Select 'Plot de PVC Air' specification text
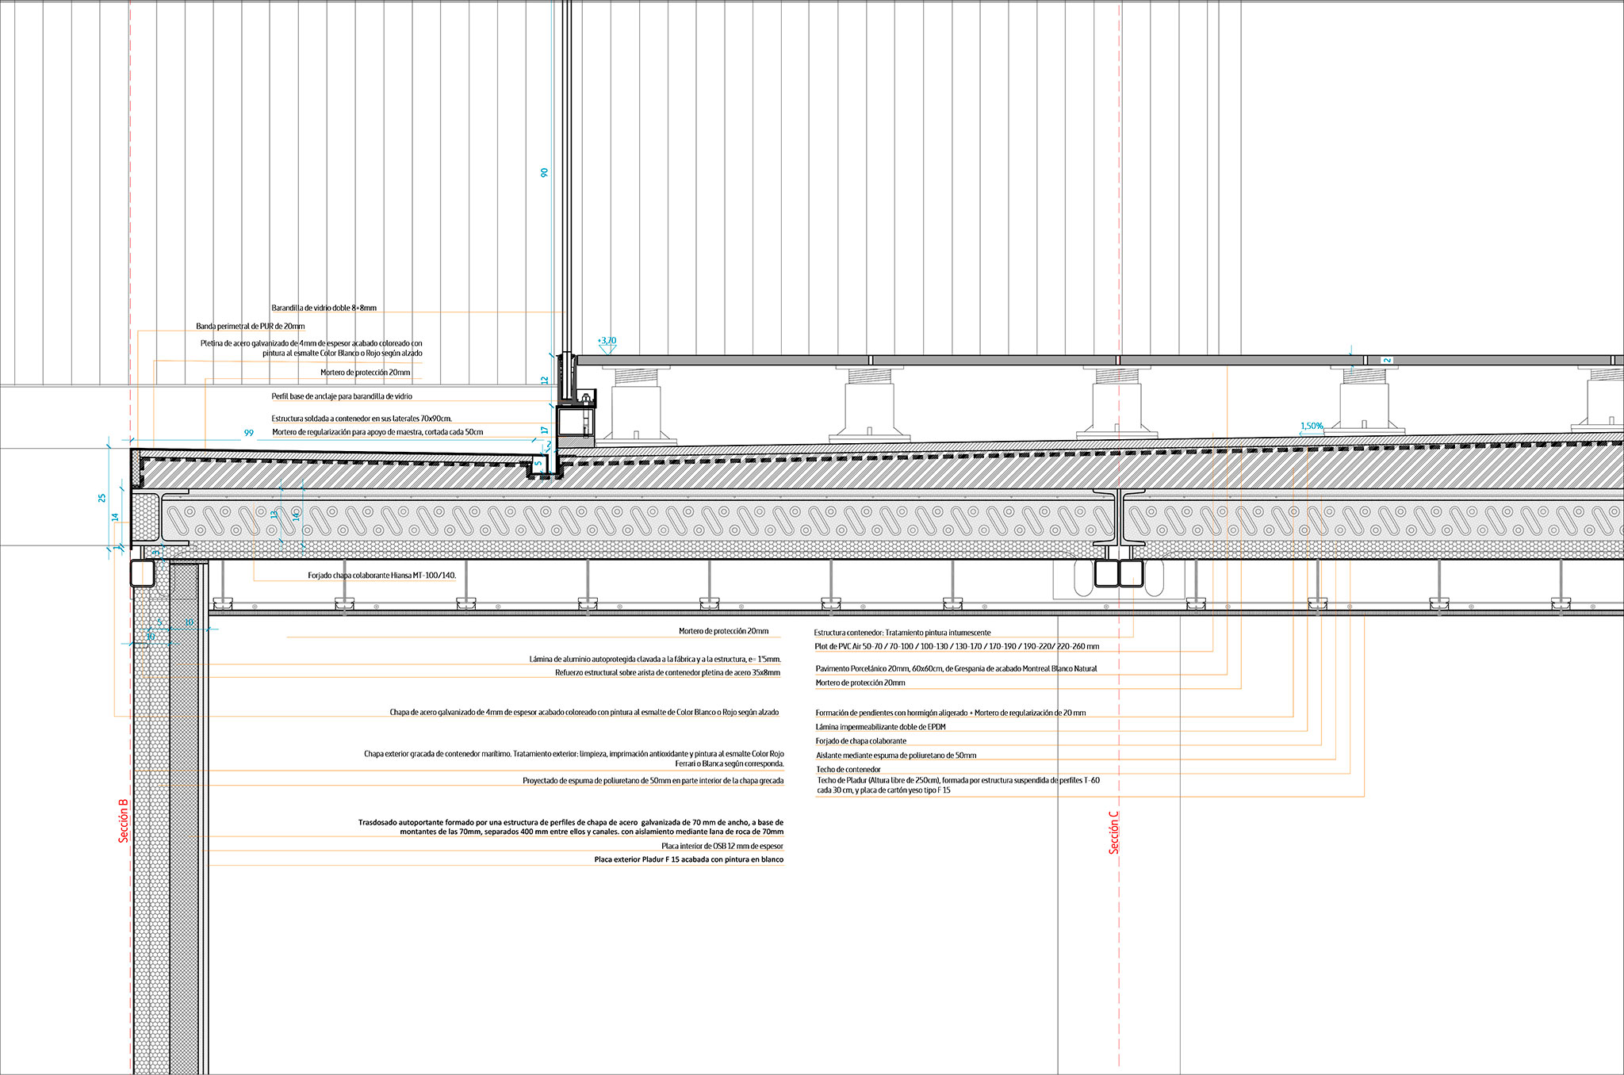 (x=956, y=647)
